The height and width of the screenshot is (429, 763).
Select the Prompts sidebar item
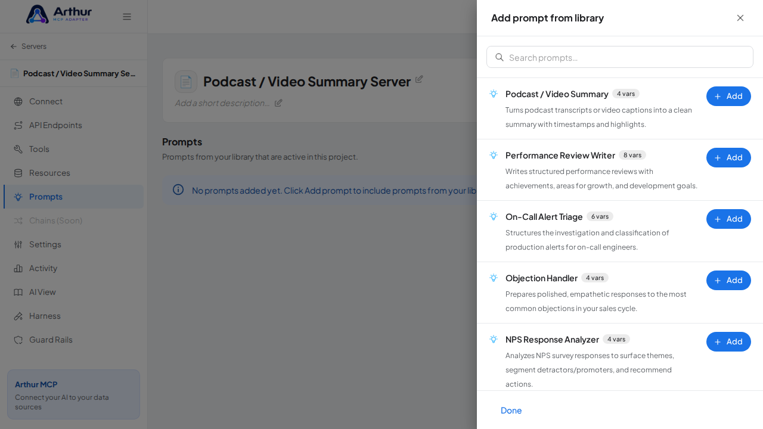(73, 197)
